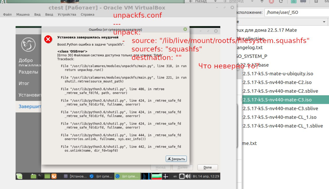Launch the terminal from the guest taskbar

[40, 176]
